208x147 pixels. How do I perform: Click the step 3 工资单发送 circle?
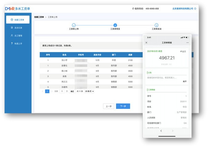point(156,25)
